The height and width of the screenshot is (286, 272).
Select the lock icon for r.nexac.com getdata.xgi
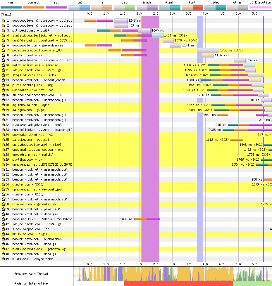[x=3, y=204]
